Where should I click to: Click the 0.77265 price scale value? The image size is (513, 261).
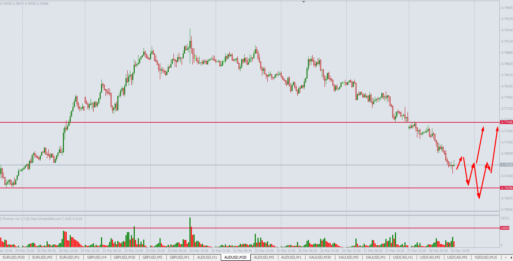pos(507,131)
